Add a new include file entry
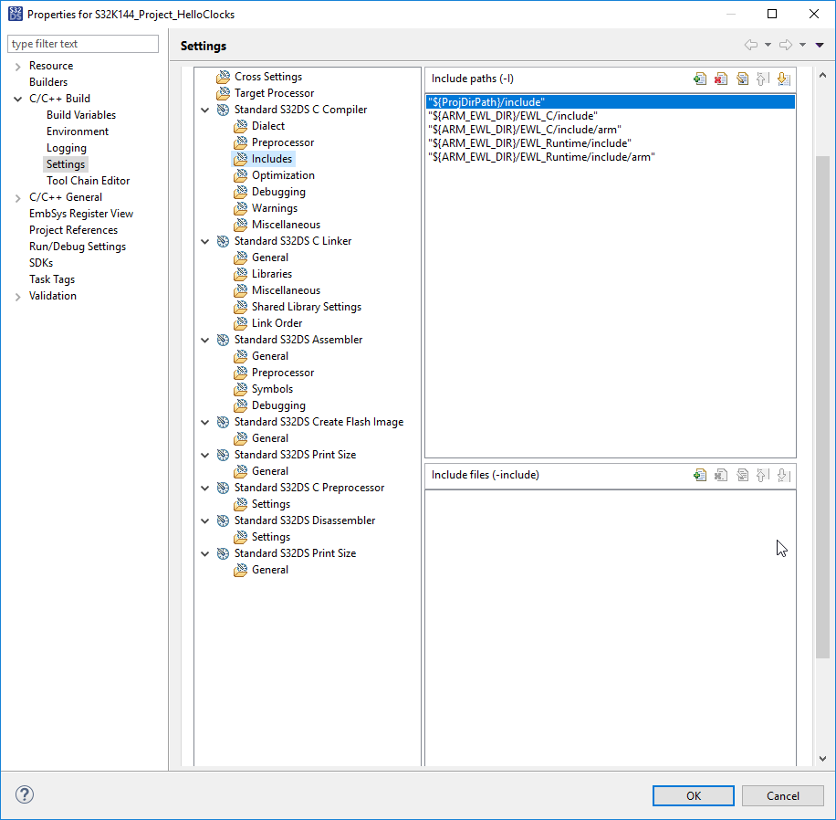Image resolution: width=836 pixels, height=820 pixels. click(699, 475)
